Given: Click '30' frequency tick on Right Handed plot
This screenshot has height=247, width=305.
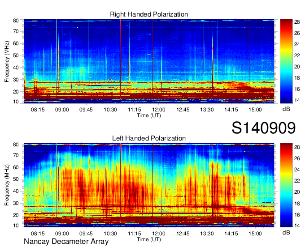Looking at the screenshot, I should [x=16, y=80].
